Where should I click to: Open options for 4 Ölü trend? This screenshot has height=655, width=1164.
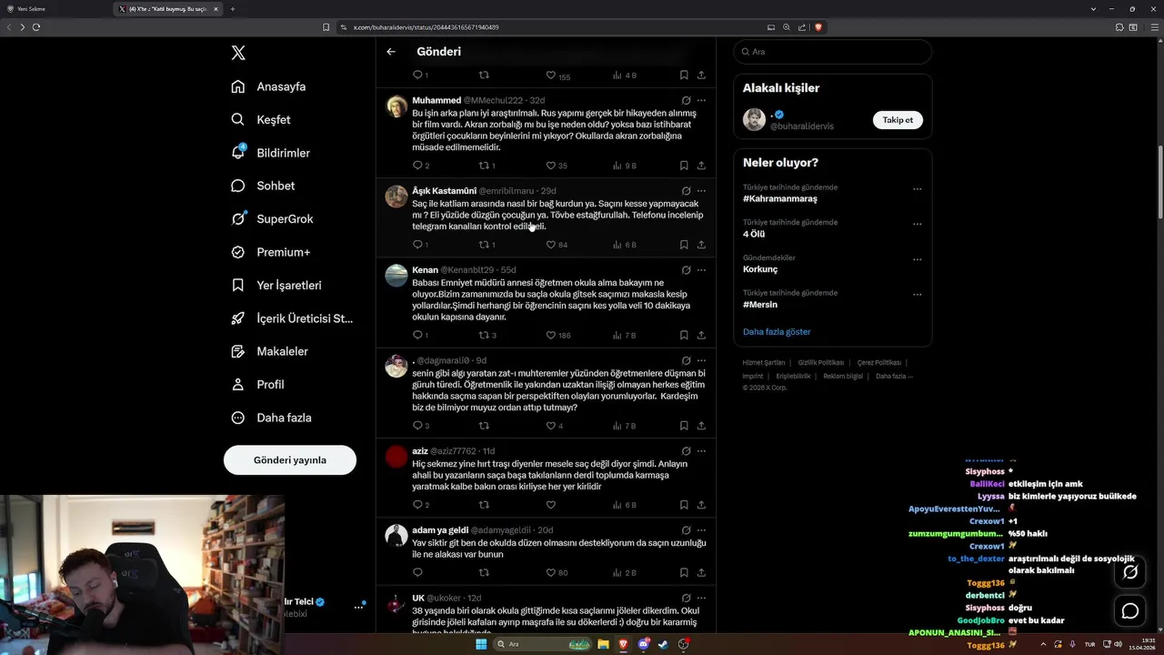click(917, 224)
